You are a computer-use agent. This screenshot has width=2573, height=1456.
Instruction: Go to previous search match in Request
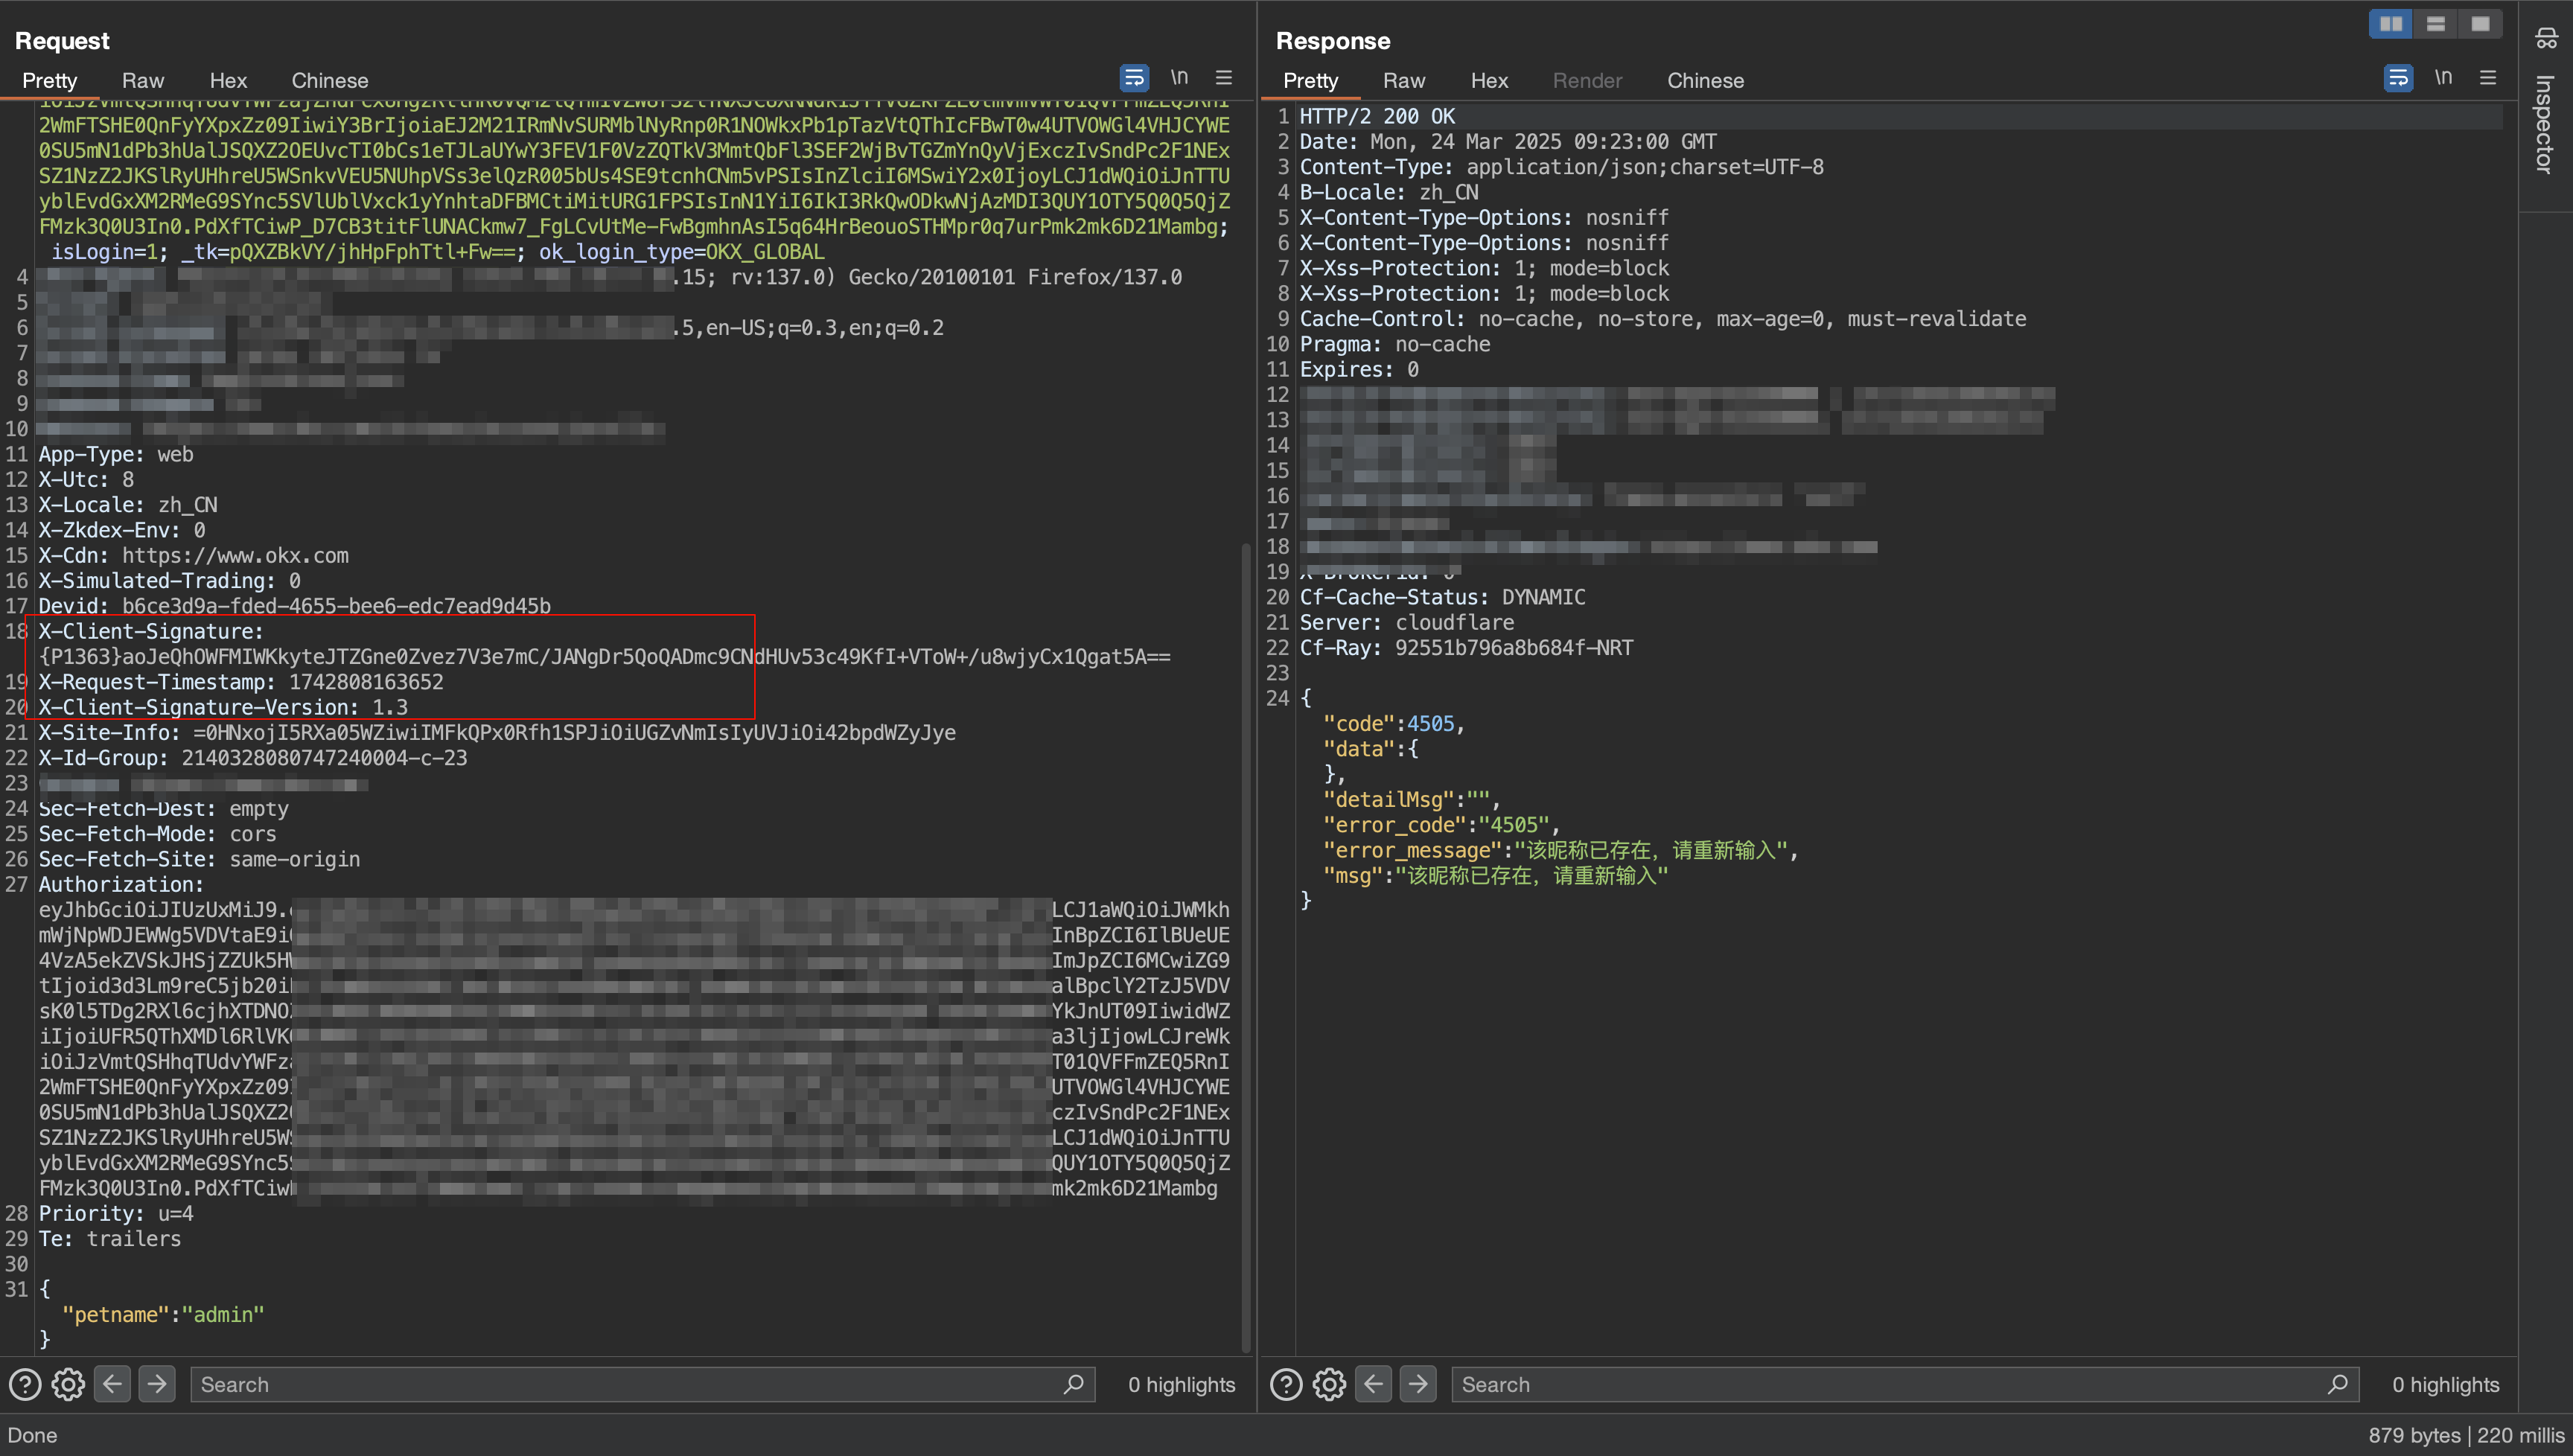(112, 1384)
